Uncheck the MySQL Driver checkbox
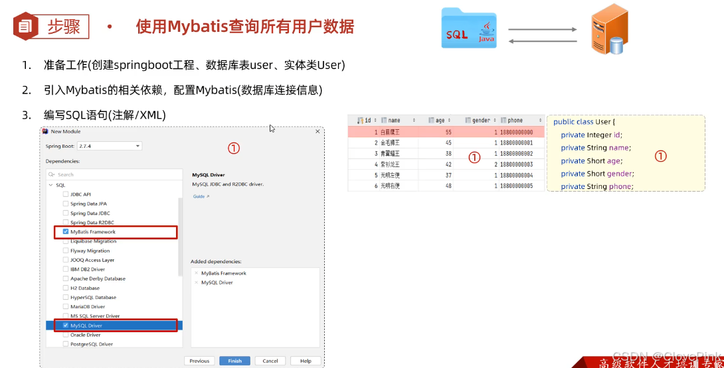Viewport: 724px width, 368px height. 66,325
